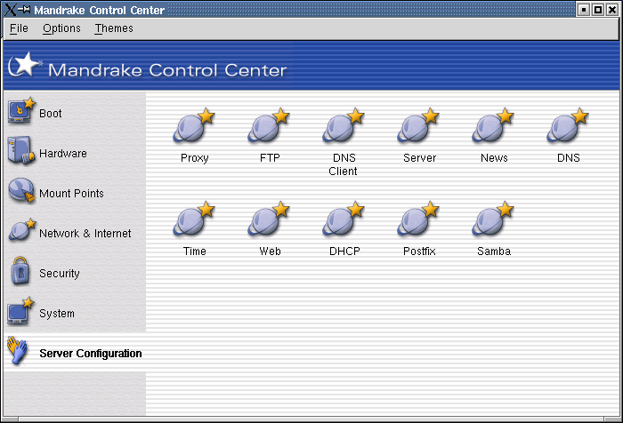Launch the Postfix mail icon
The height and width of the screenshot is (423, 623).
(x=418, y=219)
